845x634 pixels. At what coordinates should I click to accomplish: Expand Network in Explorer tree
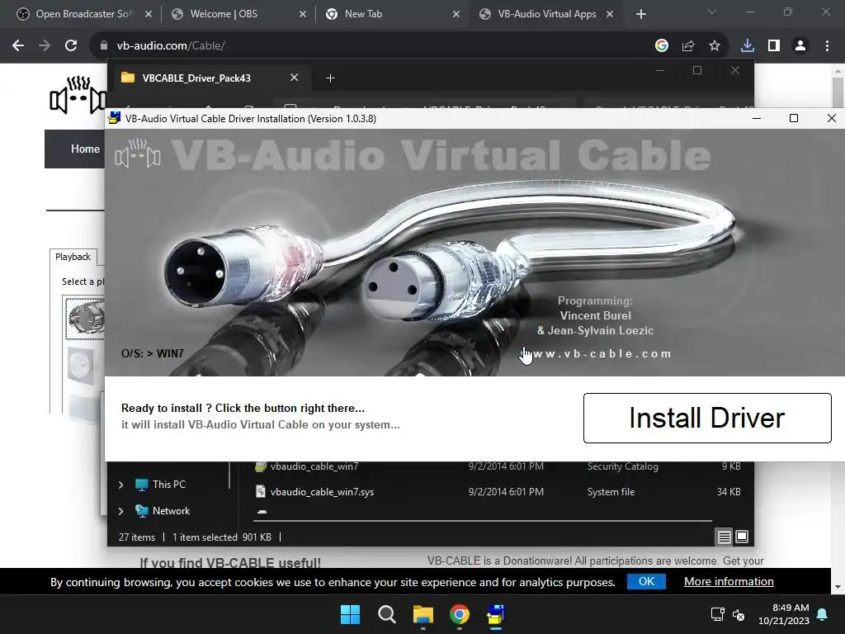point(120,511)
